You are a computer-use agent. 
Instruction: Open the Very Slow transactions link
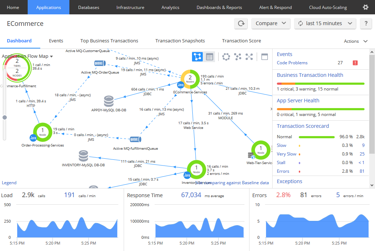pyautogui.click(x=287, y=154)
